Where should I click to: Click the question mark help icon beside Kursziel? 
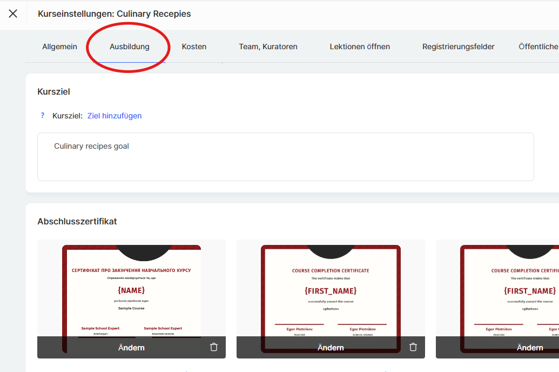tap(43, 116)
